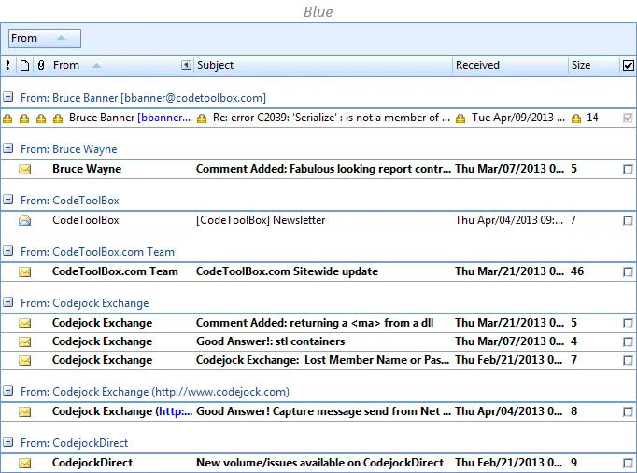The image size is (637, 473).
Task: Collapse the From: Codejock Exchange group
Action: [8, 302]
